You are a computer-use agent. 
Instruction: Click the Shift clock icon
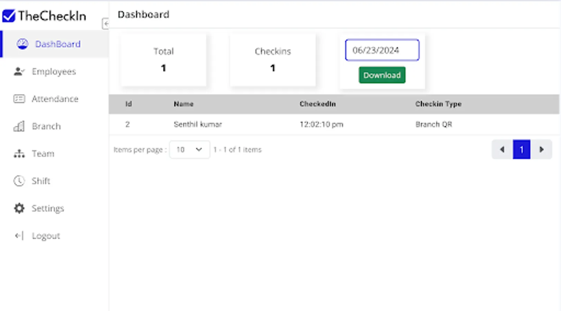click(x=19, y=181)
